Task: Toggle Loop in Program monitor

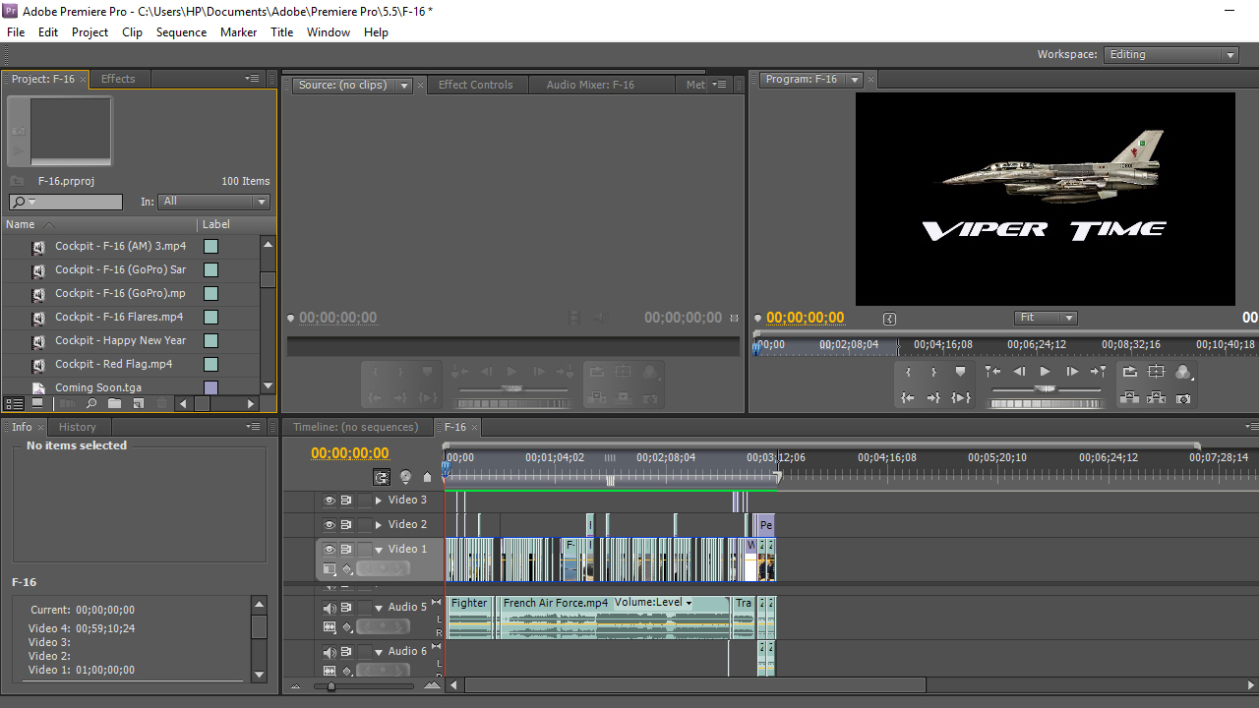Action: (1129, 372)
